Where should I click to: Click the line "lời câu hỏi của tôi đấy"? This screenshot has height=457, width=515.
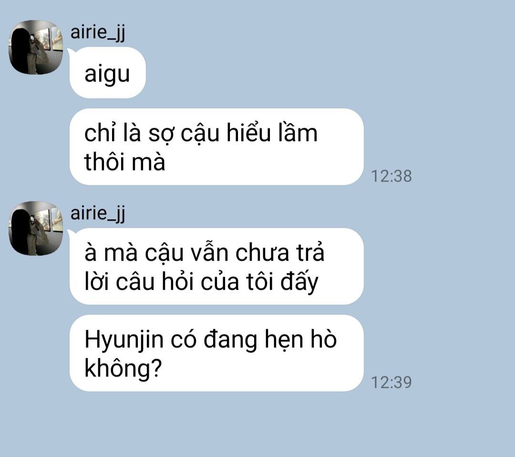[201, 282]
